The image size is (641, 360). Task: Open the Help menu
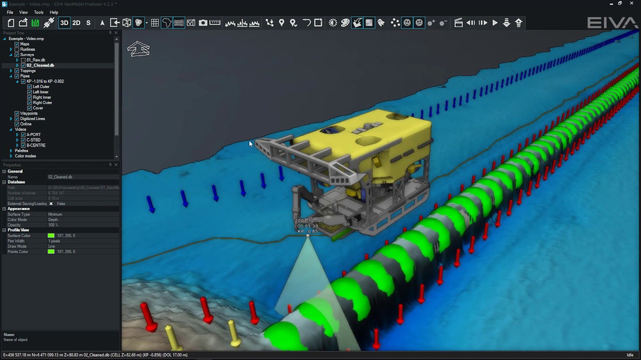(54, 12)
